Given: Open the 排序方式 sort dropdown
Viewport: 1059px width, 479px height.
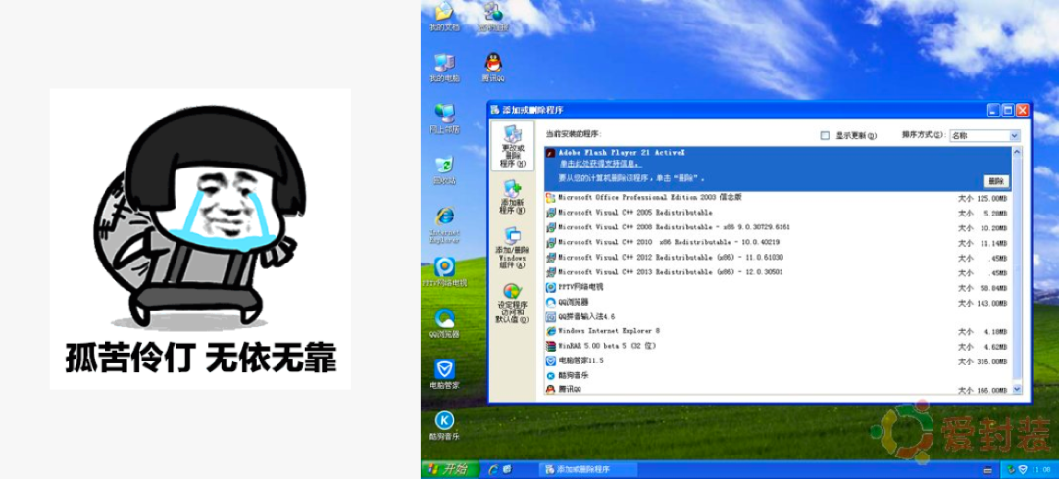Looking at the screenshot, I should pos(984,135).
